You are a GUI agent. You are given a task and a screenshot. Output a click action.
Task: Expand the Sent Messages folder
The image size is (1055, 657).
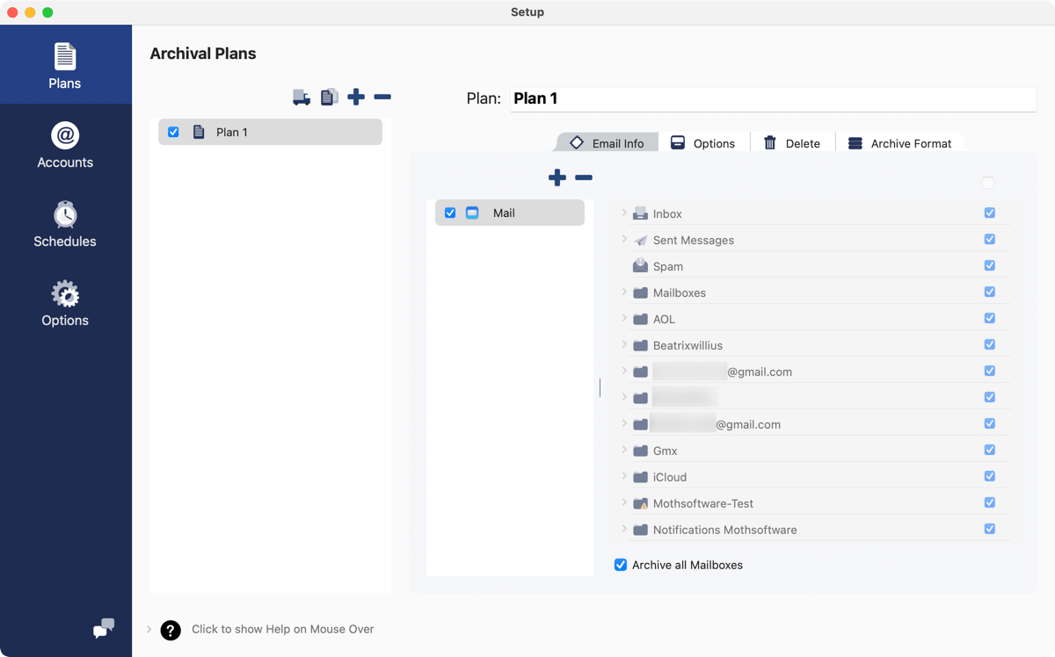point(624,239)
